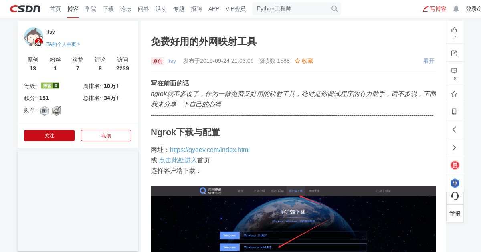Click the blue 脉 hexagon icon
Screen dimensions: 481x252
[x=455, y=183]
